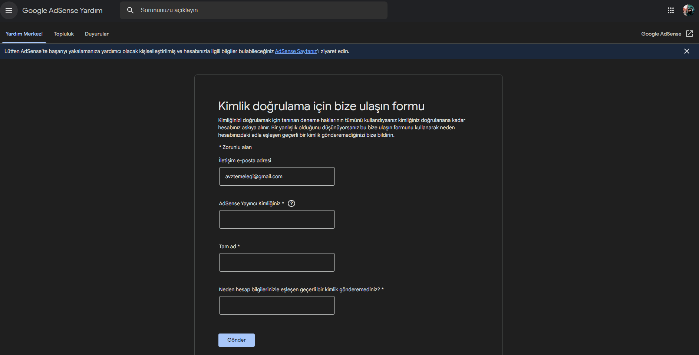Click the search magnifier icon
The width and height of the screenshot is (699, 355).
click(x=130, y=10)
